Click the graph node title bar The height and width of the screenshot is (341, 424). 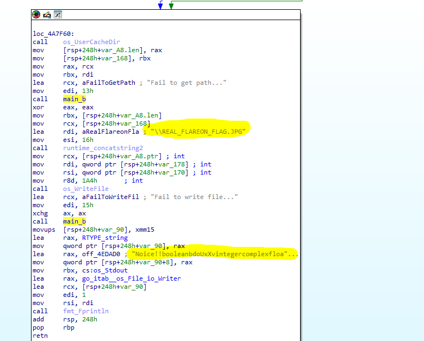[165, 15]
